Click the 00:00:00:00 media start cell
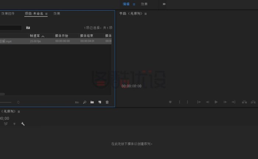This screenshot has height=159, width=258. (x=63, y=41)
